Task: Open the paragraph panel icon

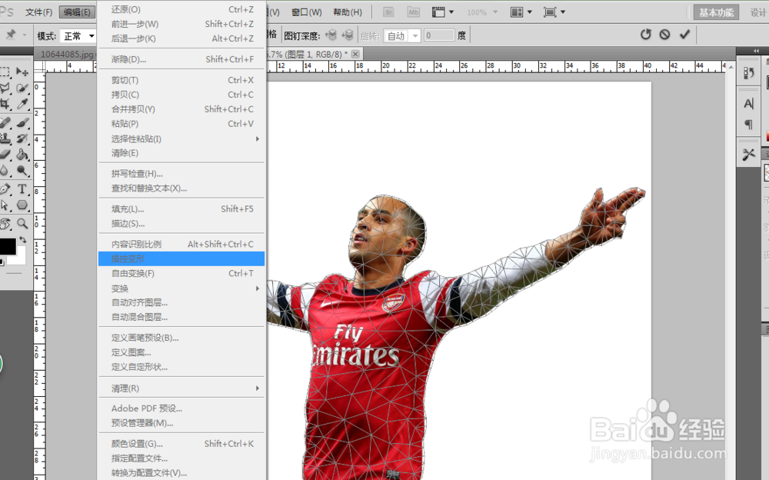Action: [x=748, y=124]
